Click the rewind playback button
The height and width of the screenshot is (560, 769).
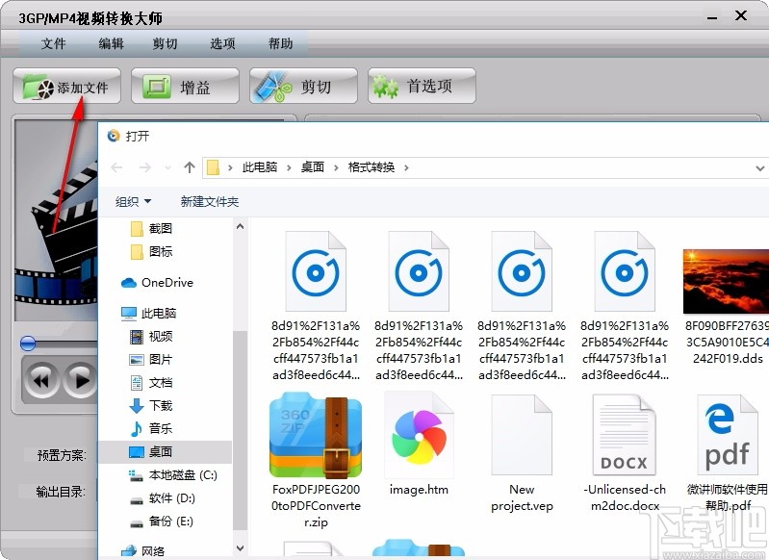coord(41,380)
